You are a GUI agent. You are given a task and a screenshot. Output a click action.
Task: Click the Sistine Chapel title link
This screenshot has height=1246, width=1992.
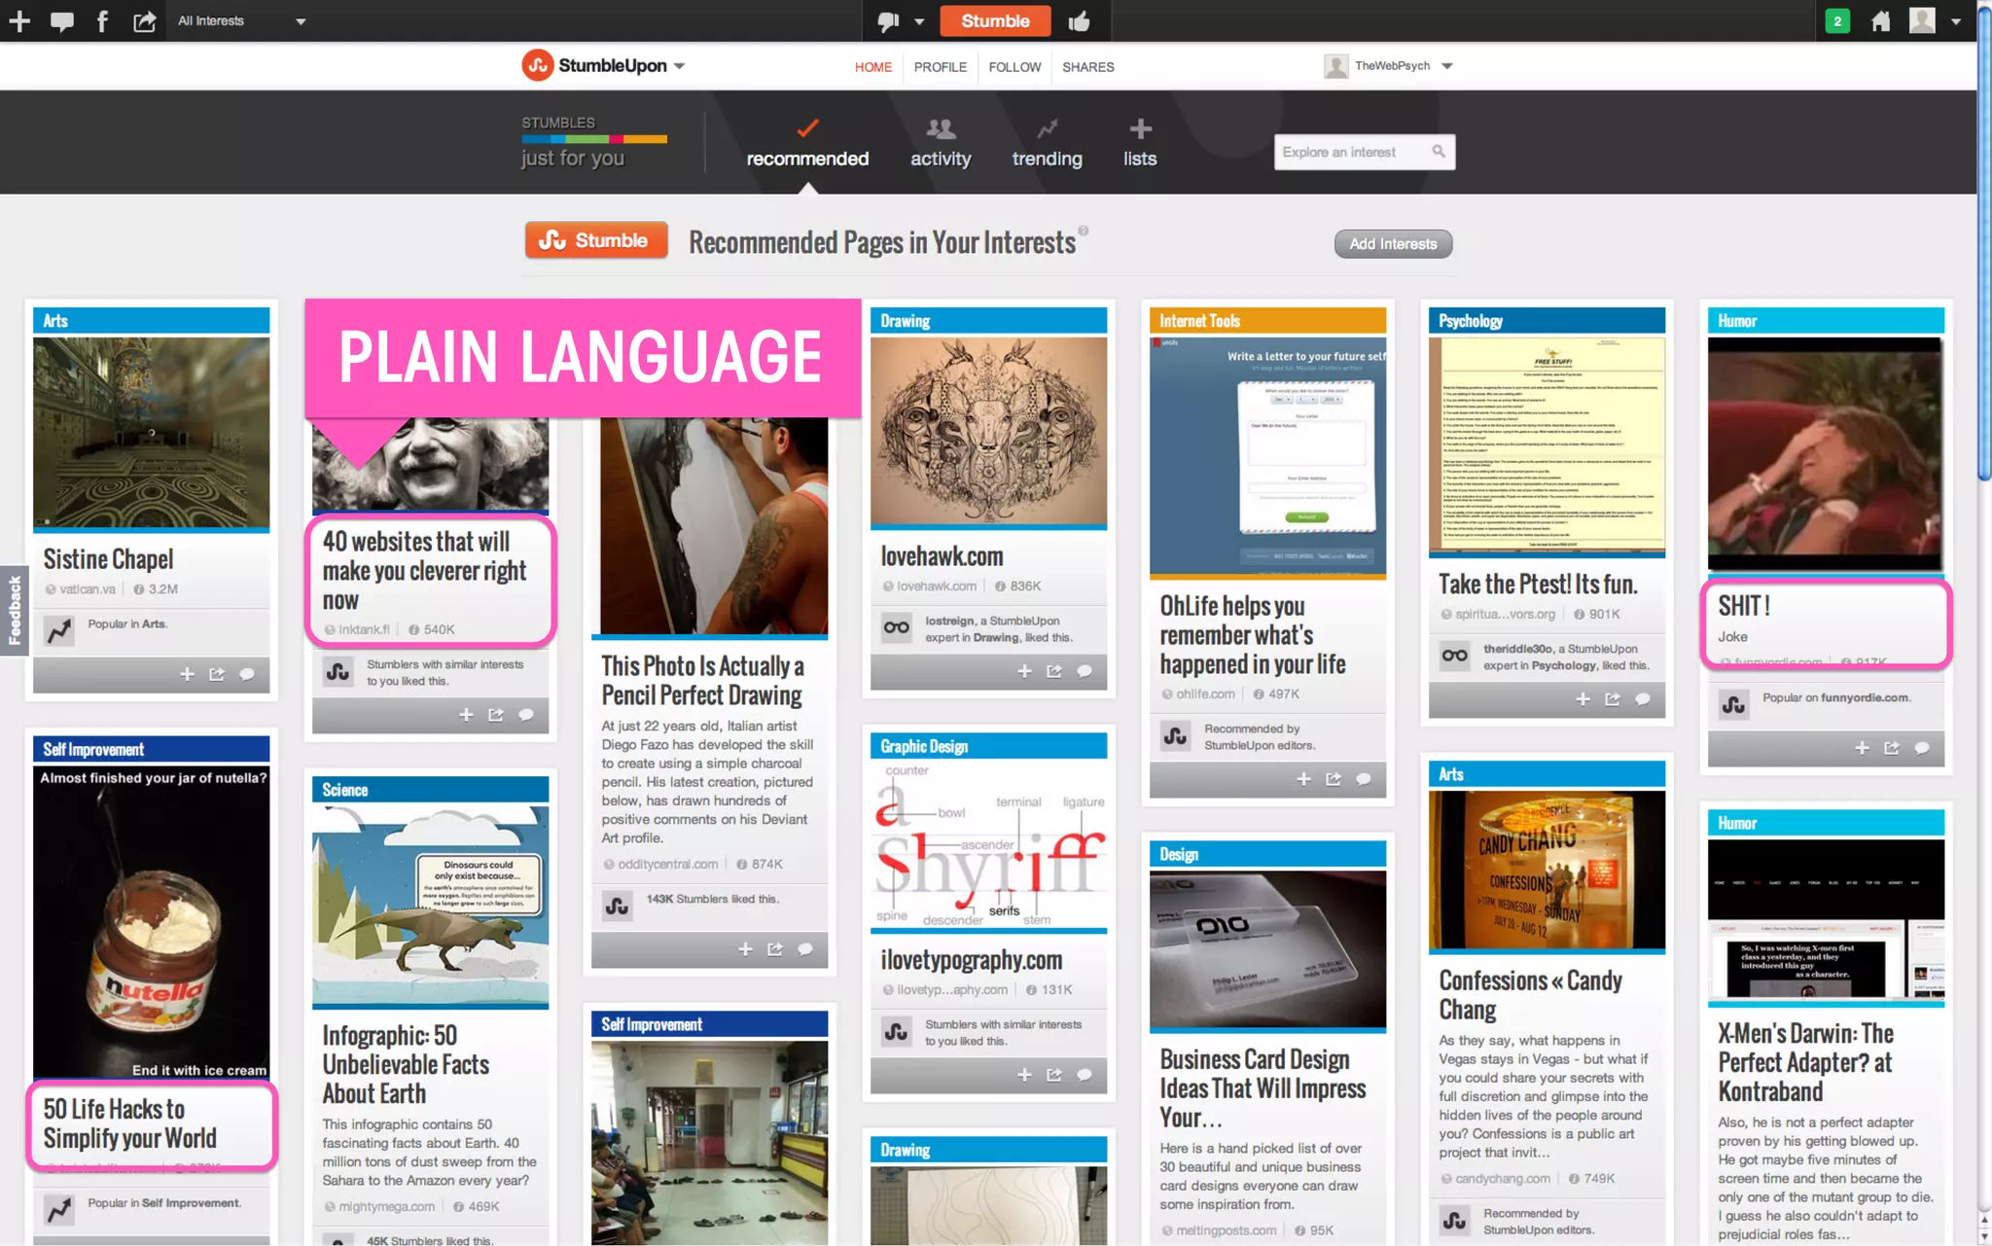point(108,559)
